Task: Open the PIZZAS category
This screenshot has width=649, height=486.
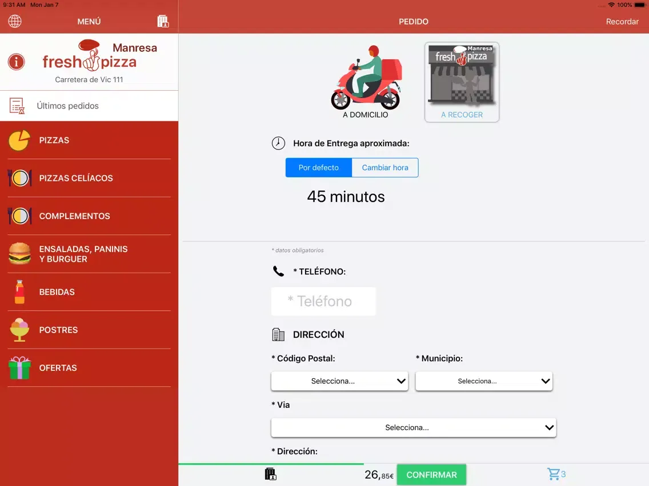Action: [x=89, y=140]
